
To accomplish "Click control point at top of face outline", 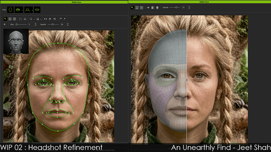I will tap(58, 43).
